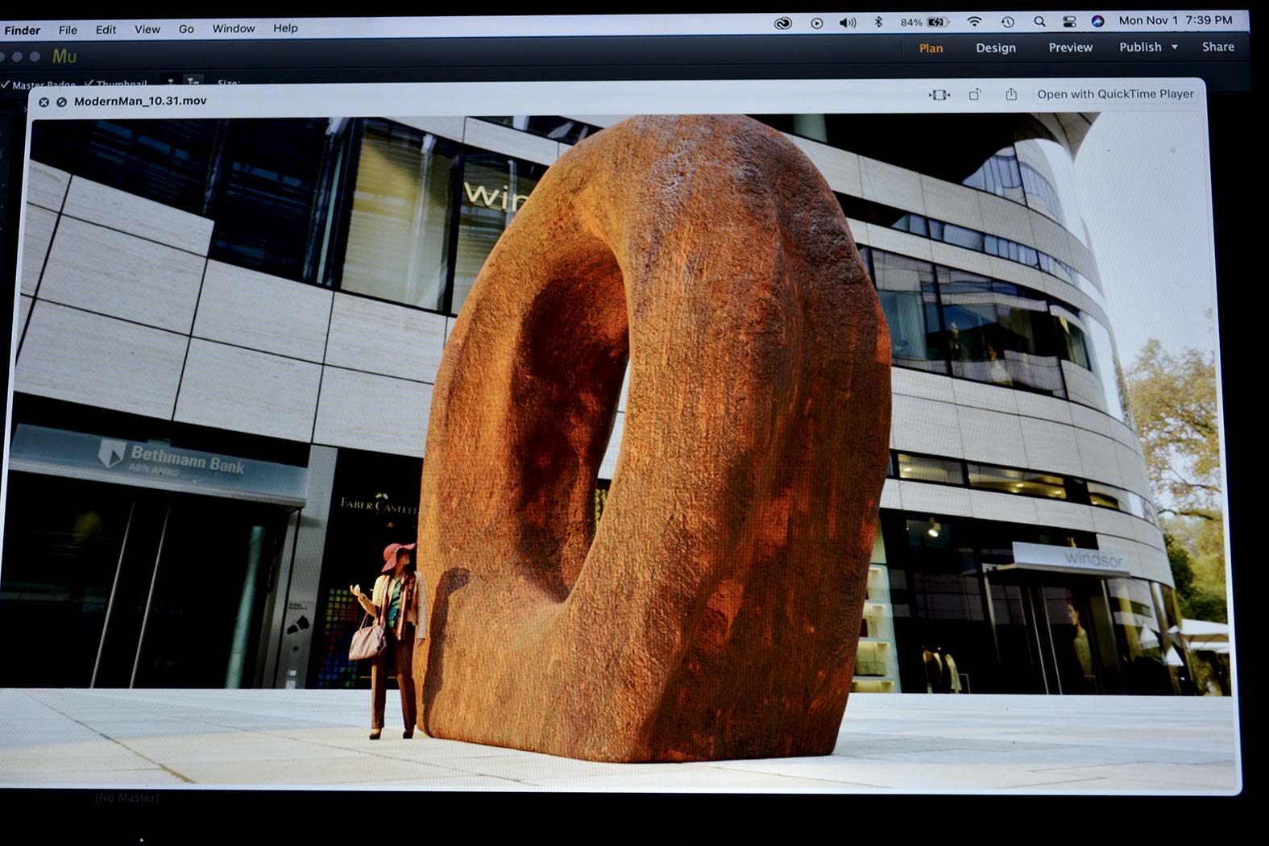
Task: Toggle the Thumbnail checkbox
Action: [x=89, y=83]
